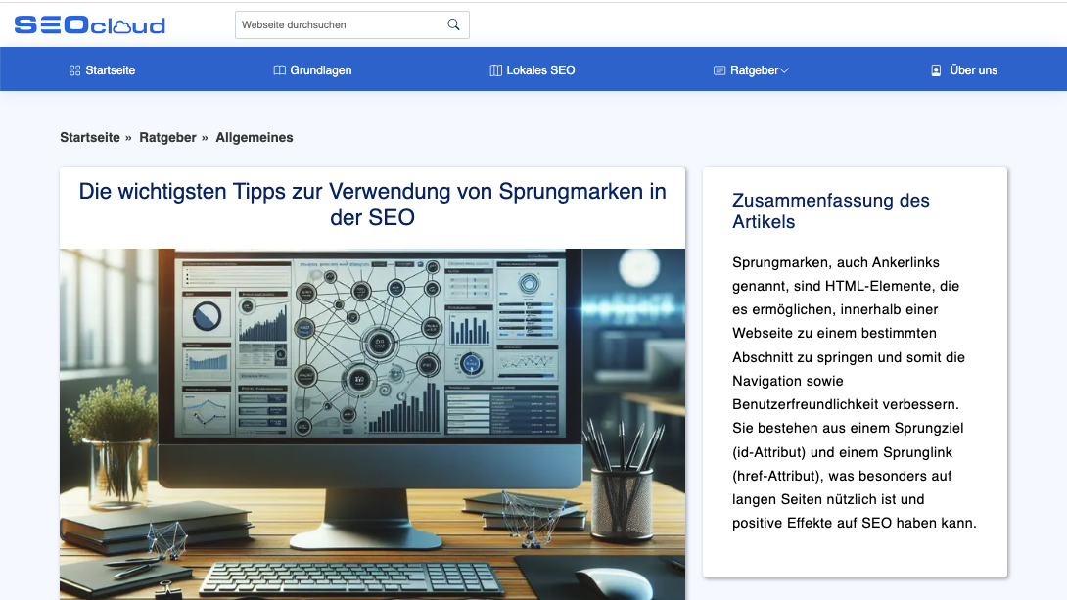1067x600 pixels.
Task: Click the book icon beside Grundlagen
Action: 280,70
